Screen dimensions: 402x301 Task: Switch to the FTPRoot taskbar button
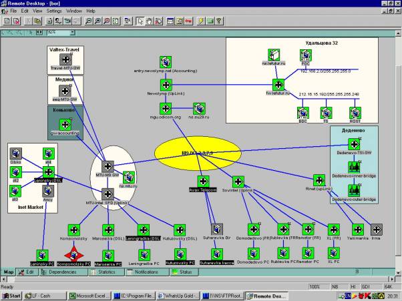(222, 296)
